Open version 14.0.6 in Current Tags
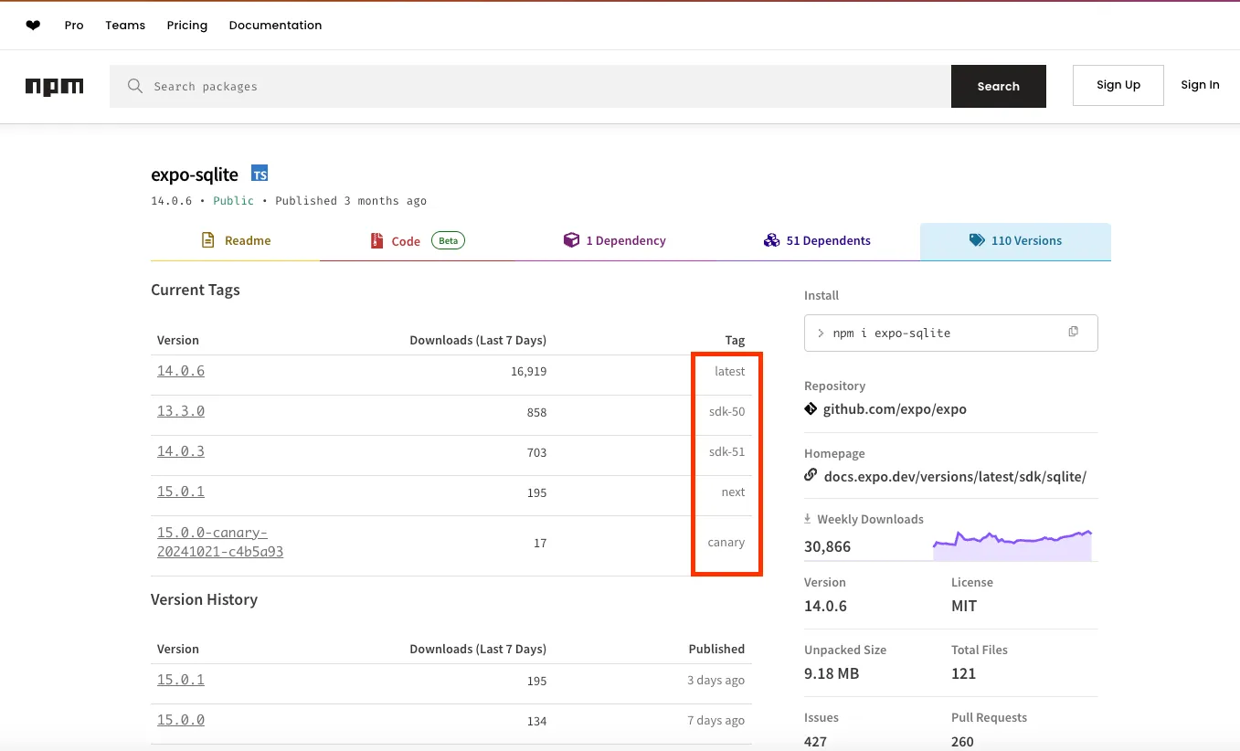Screen dimensions: 1240x751 point(181,371)
